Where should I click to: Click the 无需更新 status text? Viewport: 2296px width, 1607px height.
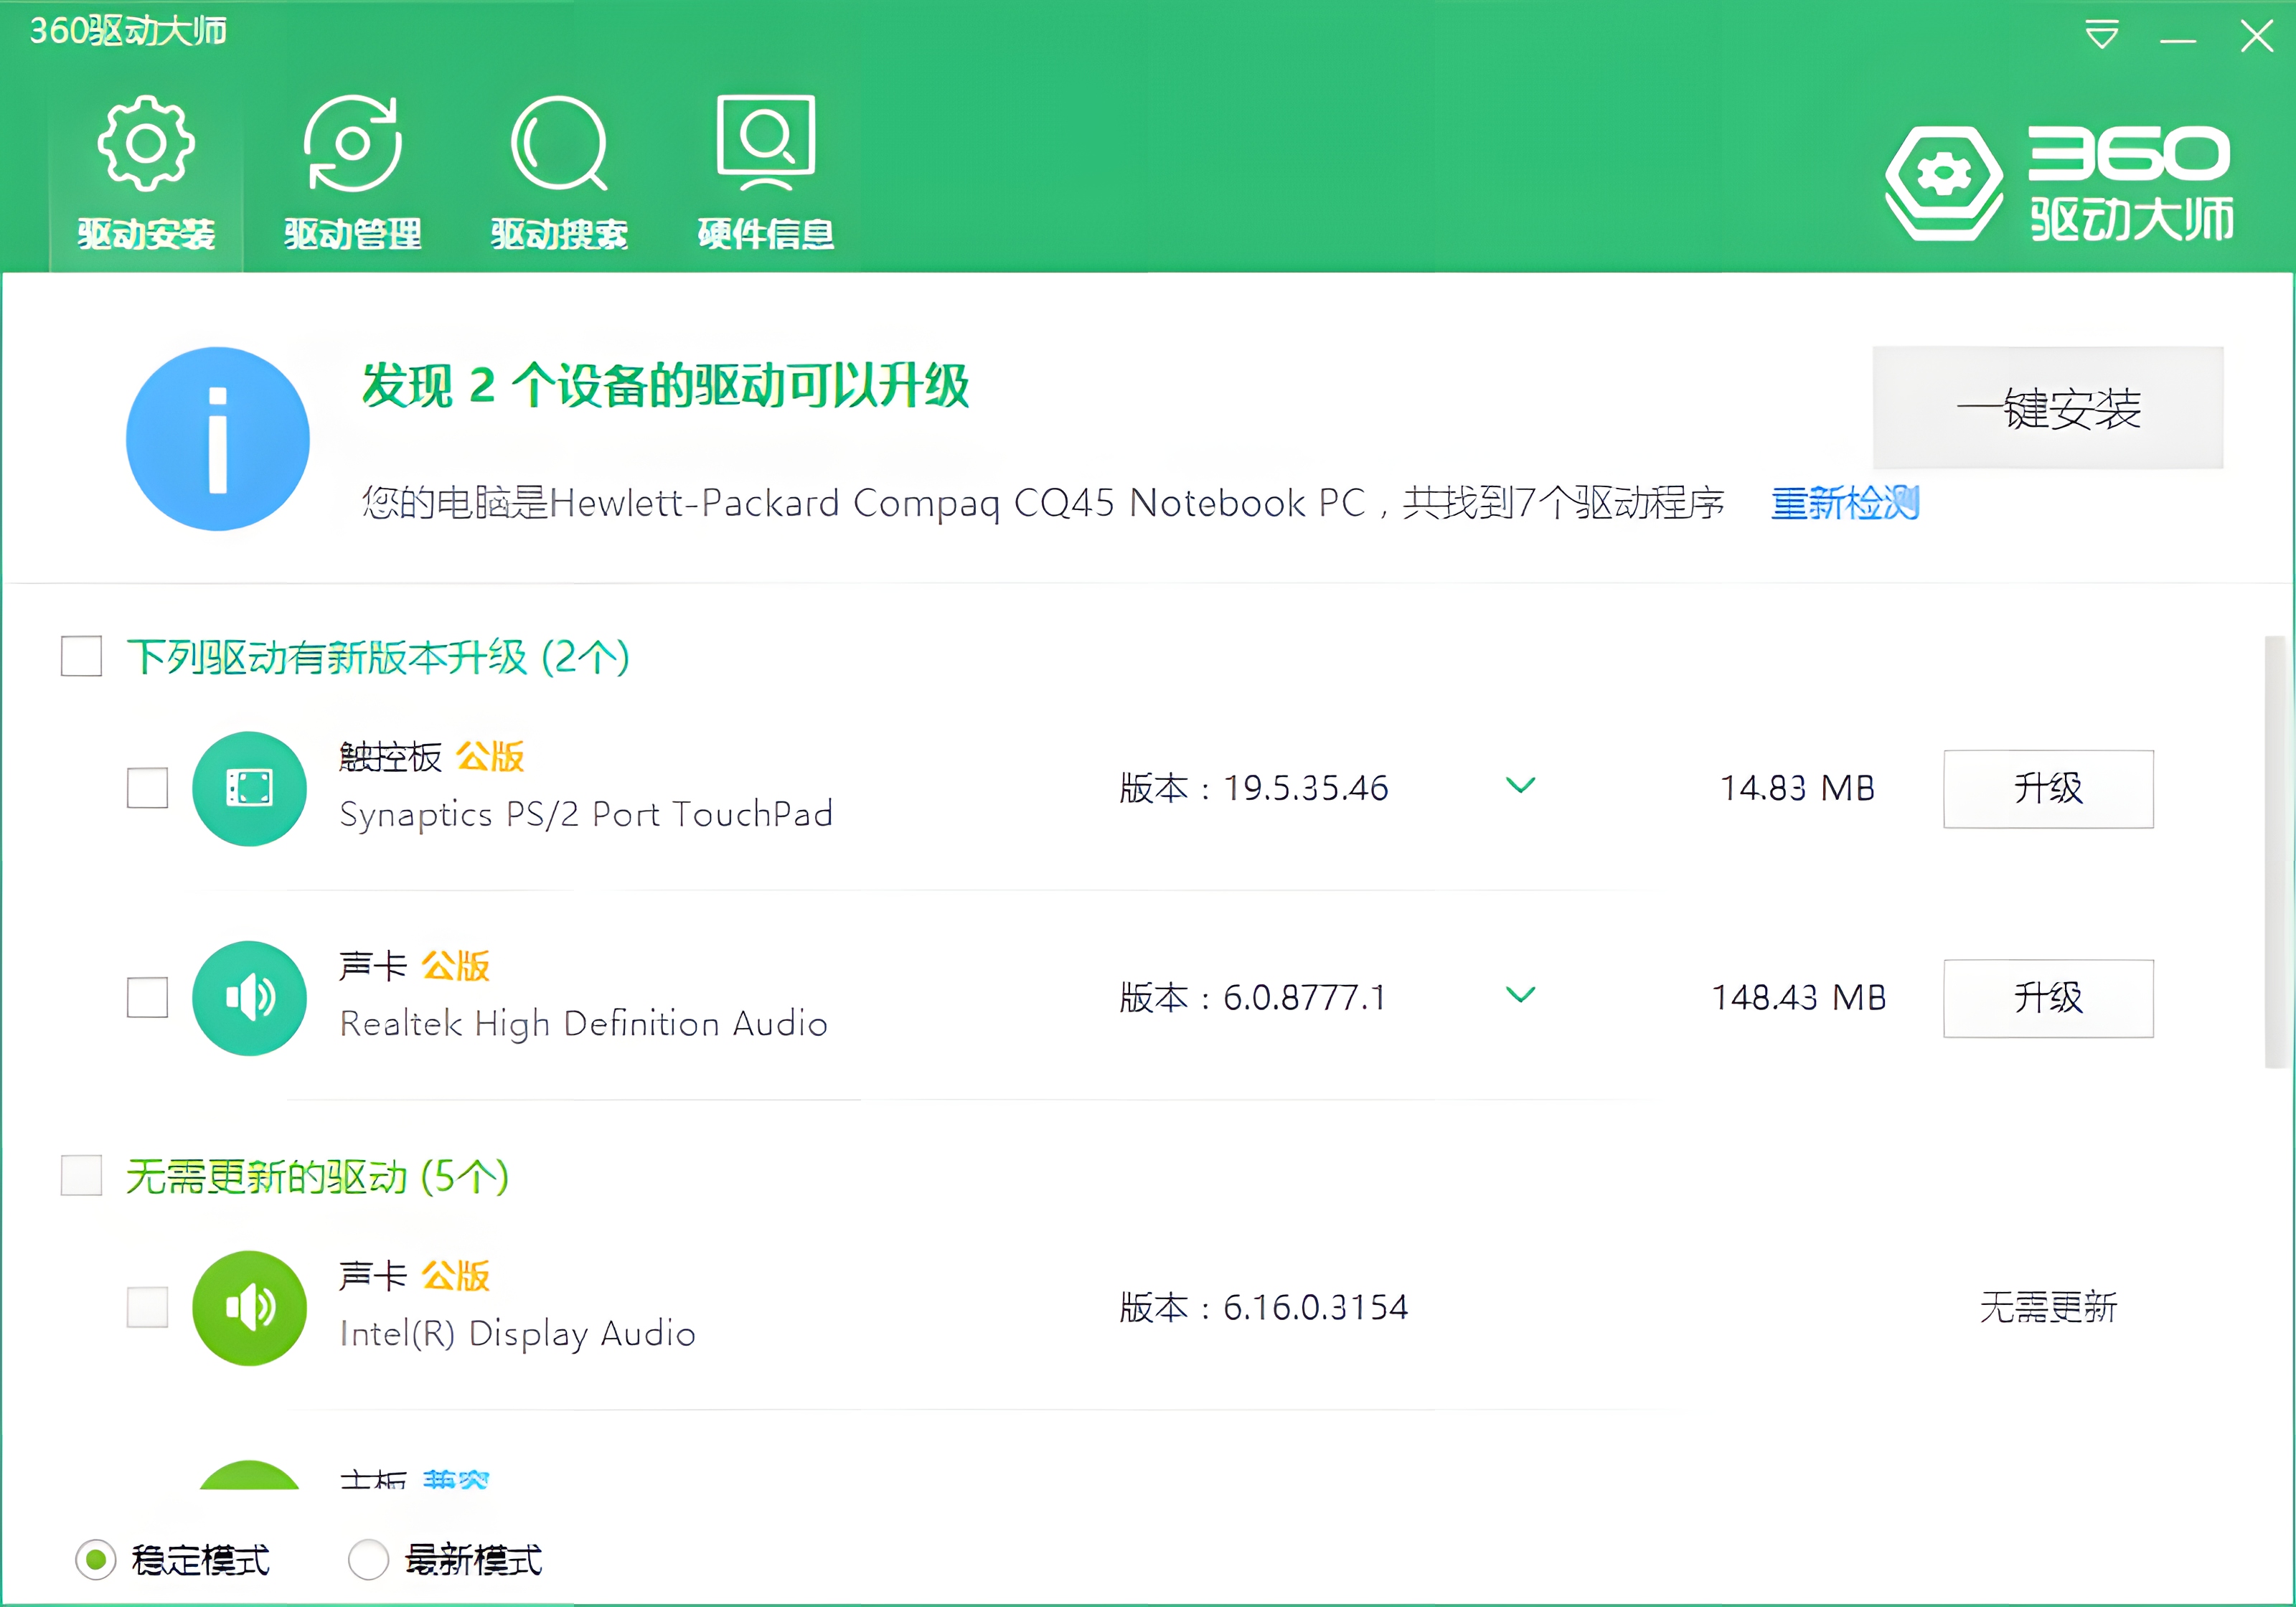coord(2048,1307)
